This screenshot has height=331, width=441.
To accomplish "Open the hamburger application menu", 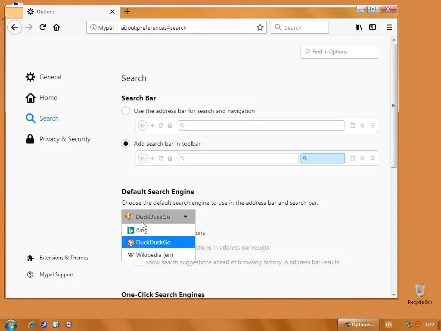I will 389,27.
